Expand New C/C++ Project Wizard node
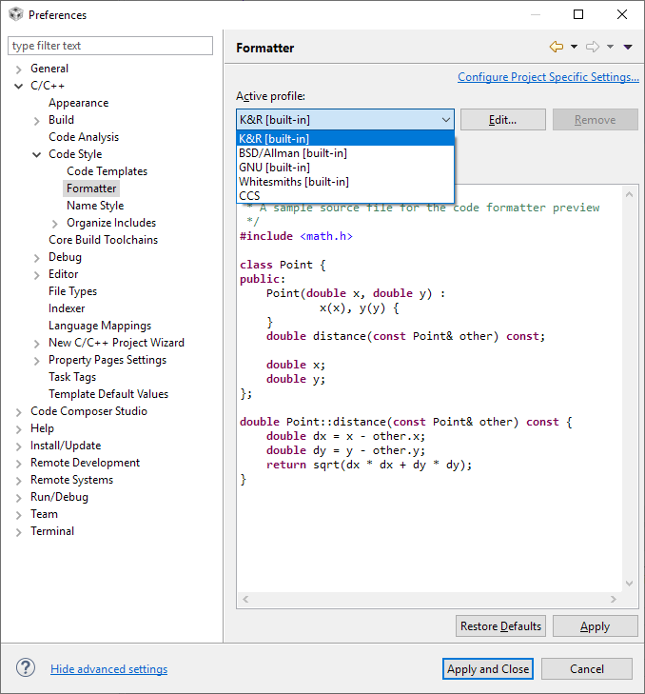Screen dimensions: 645x694 click(x=37, y=344)
